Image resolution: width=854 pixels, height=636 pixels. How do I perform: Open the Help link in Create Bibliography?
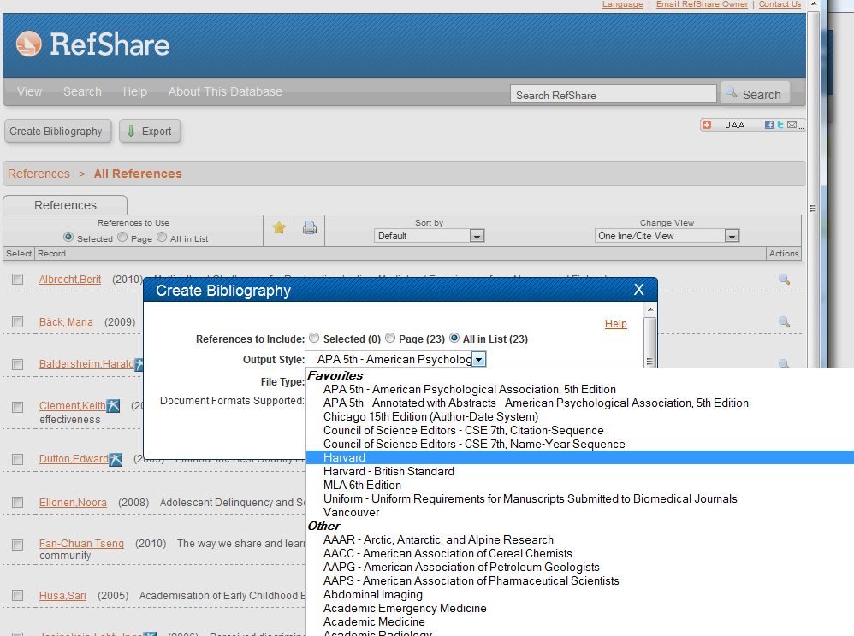(615, 324)
